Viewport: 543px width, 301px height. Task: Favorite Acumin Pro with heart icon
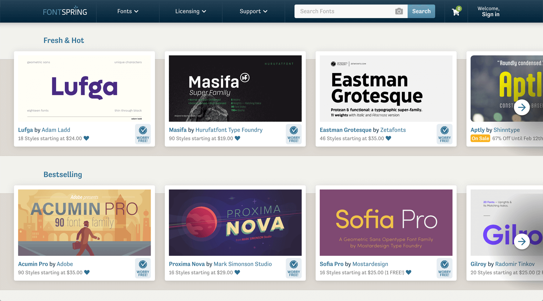point(87,272)
